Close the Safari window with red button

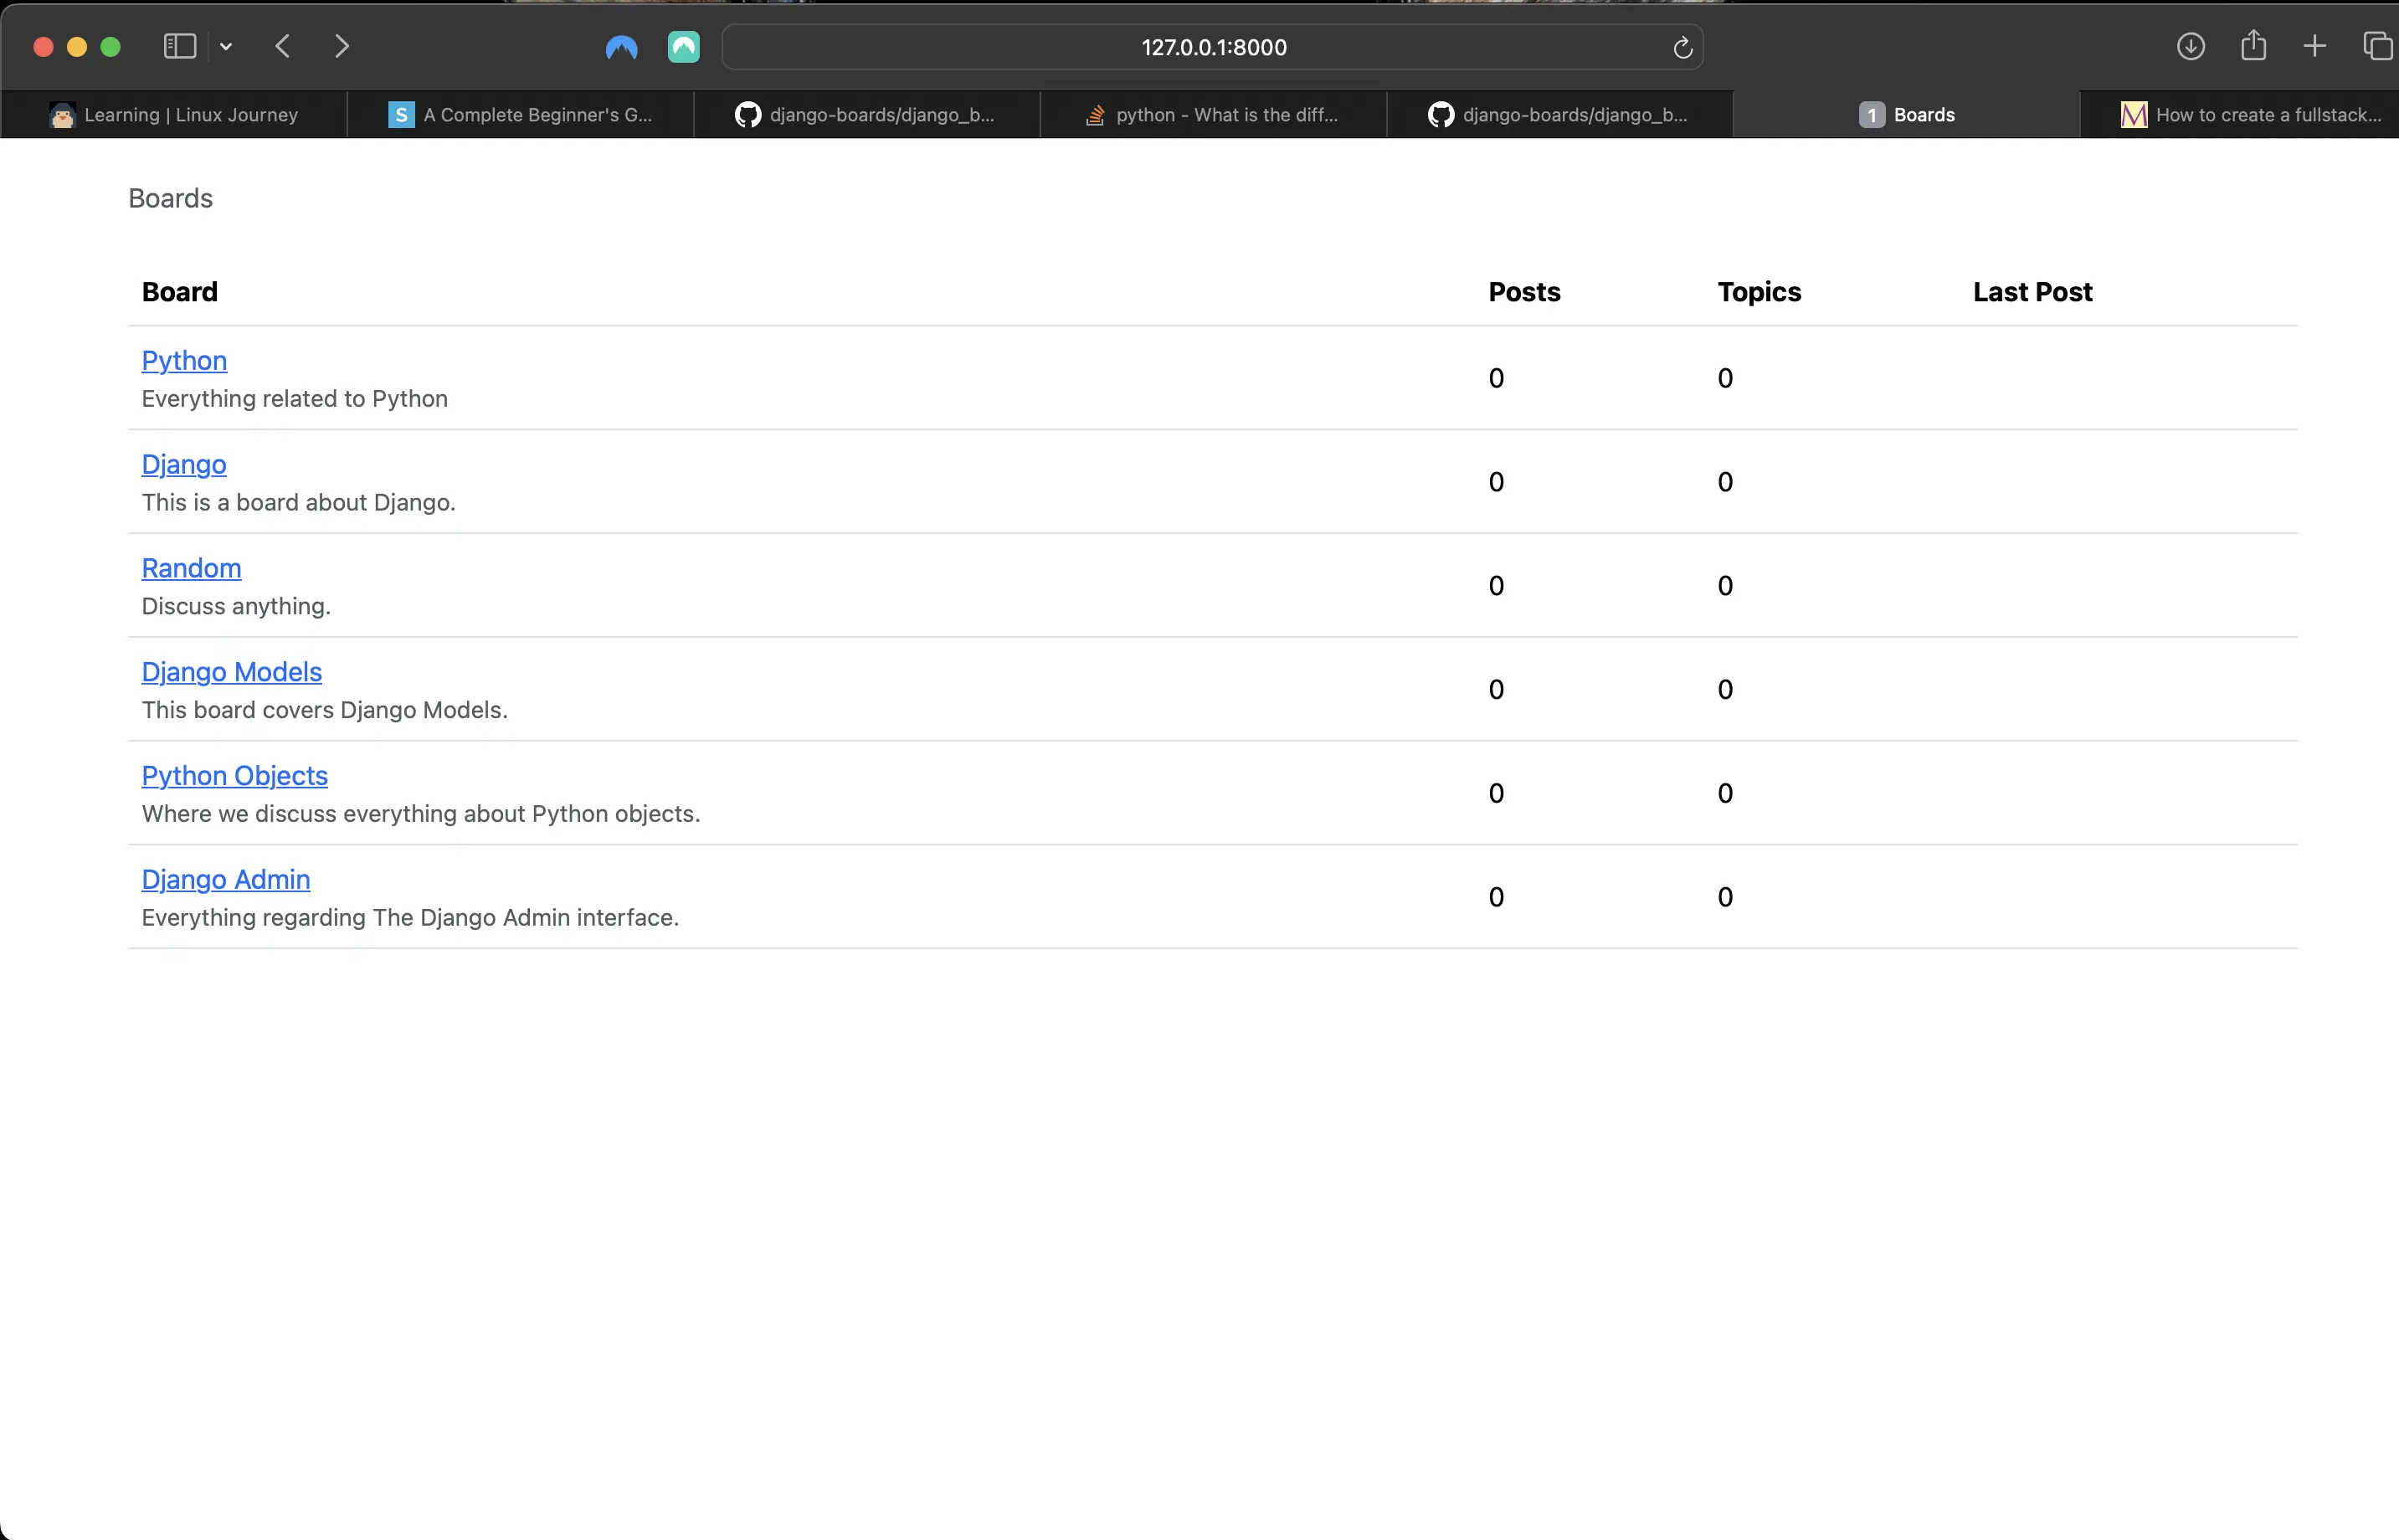coord(43,47)
